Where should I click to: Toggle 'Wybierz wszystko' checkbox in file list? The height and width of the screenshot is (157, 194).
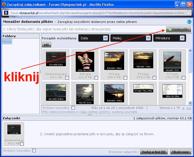[x=73, y=108]
